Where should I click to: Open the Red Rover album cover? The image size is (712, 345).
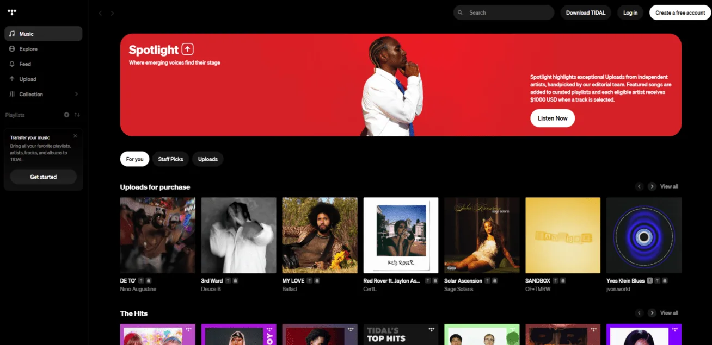pyautogui.click(x=401, y=235)
